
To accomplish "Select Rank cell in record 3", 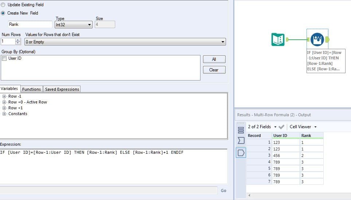I will [x=312, y=156].
